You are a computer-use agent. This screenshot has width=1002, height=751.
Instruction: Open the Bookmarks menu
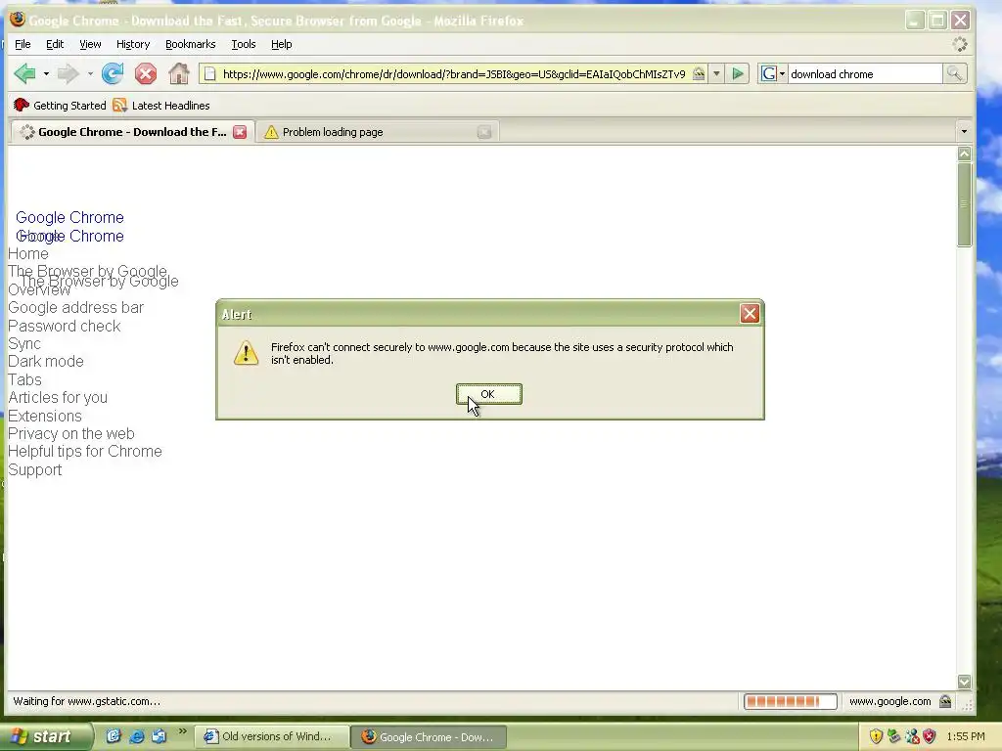(x=191, y=44)
